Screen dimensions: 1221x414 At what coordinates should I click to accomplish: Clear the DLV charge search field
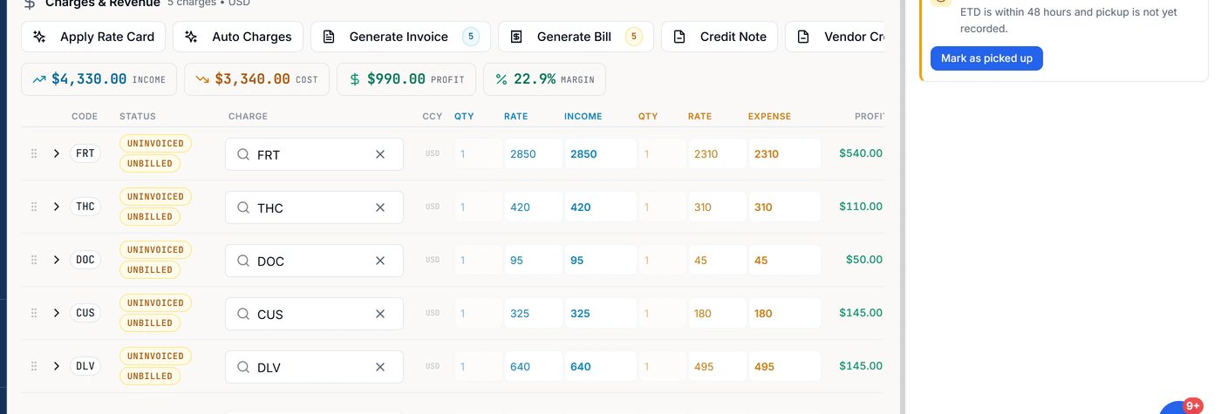click(x=380, y=367)
